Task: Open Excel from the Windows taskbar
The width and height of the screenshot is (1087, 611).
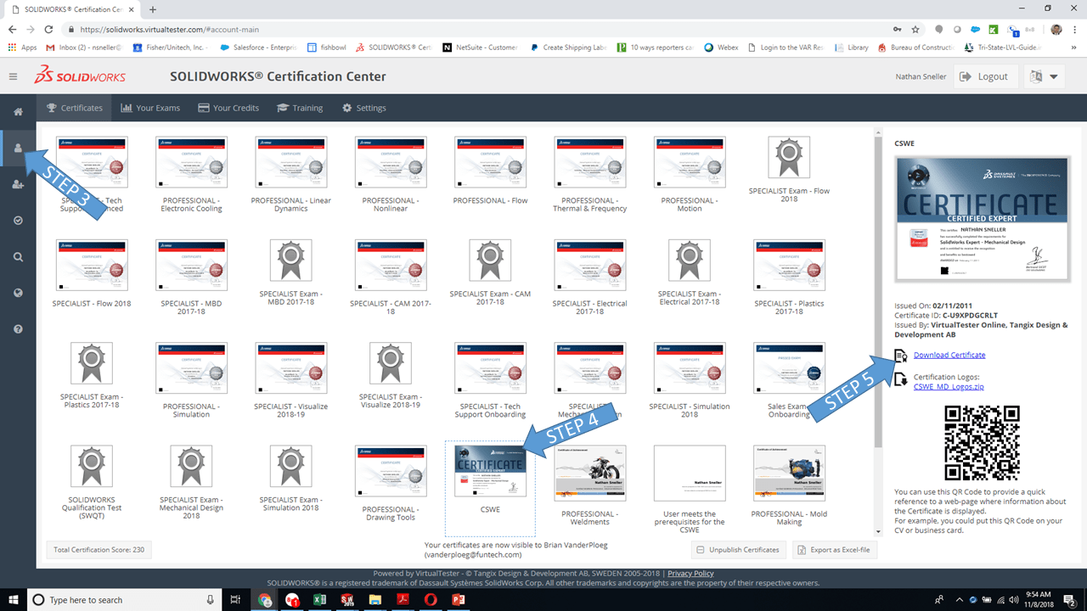Action: [319, 600]
